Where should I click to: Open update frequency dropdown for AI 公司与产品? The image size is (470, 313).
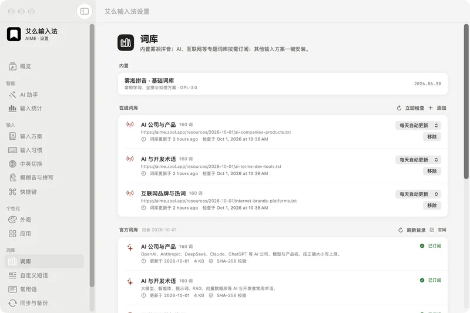(x=418, y=126)
